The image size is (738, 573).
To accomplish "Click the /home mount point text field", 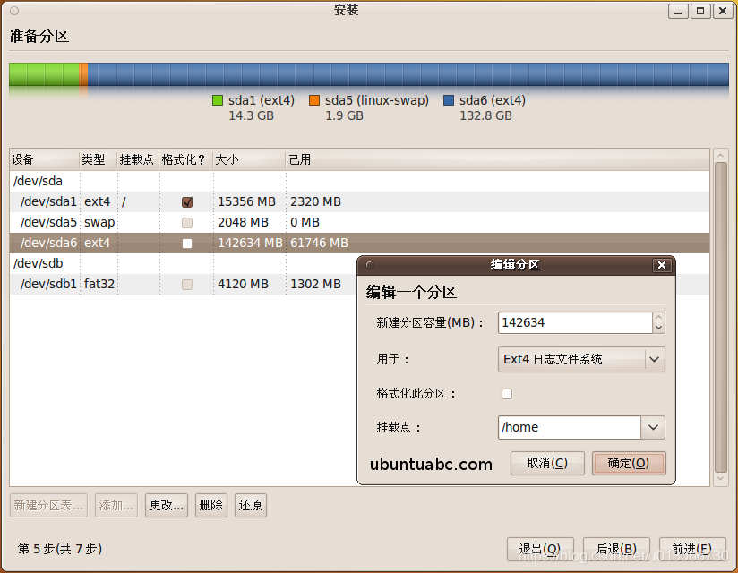I will pos(570,427).
